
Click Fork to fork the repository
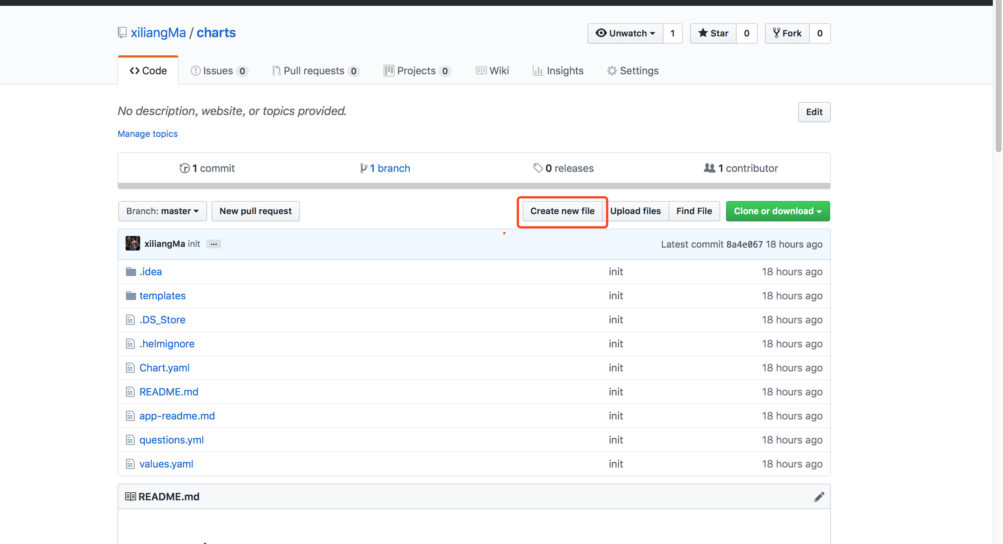(x=787, y=33)
